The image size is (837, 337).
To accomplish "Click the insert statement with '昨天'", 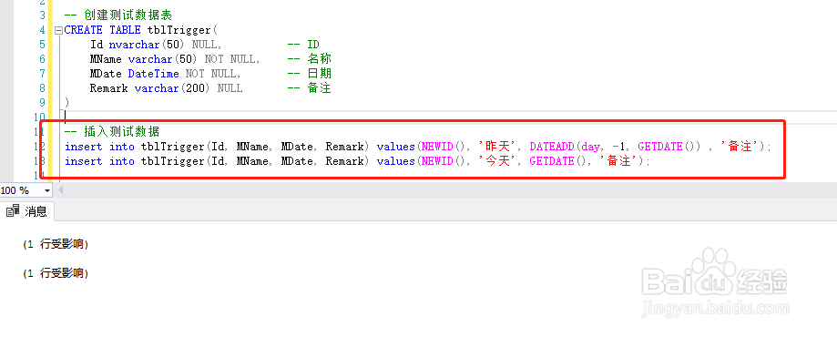I will click(x=418, y=146).
